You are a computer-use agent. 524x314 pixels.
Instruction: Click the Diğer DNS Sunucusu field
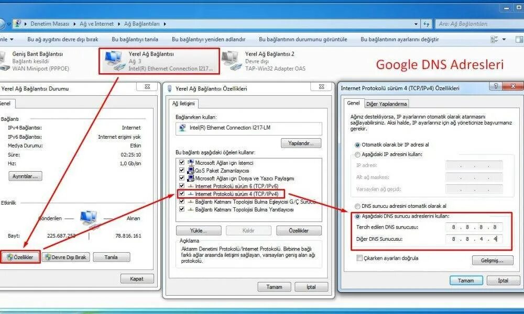point(474,239)
